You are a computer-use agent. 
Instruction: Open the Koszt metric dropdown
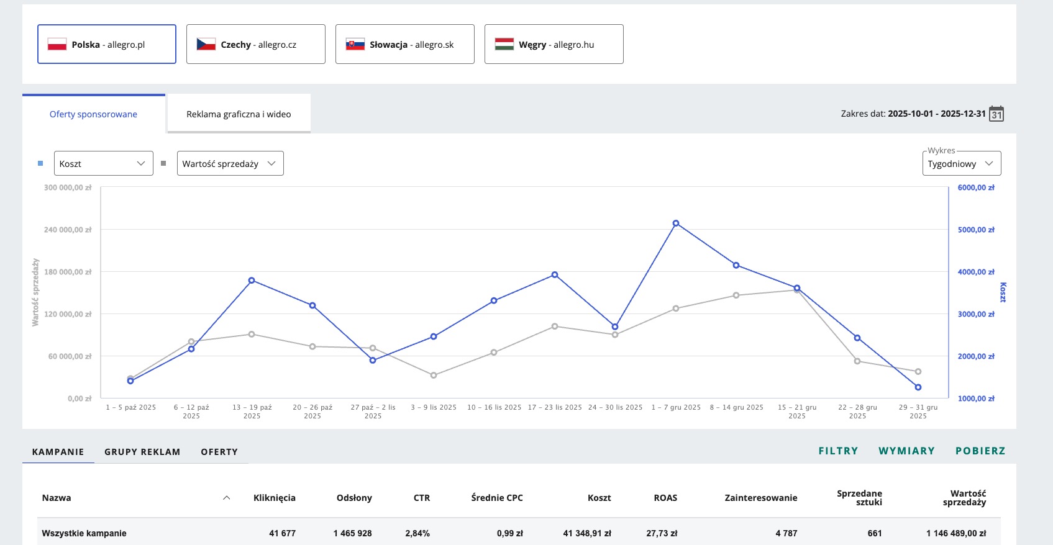pos(103,163)
